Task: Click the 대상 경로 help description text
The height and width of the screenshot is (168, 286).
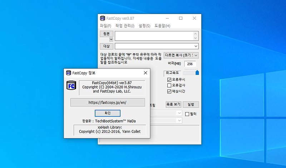Action: coord(131,58)
